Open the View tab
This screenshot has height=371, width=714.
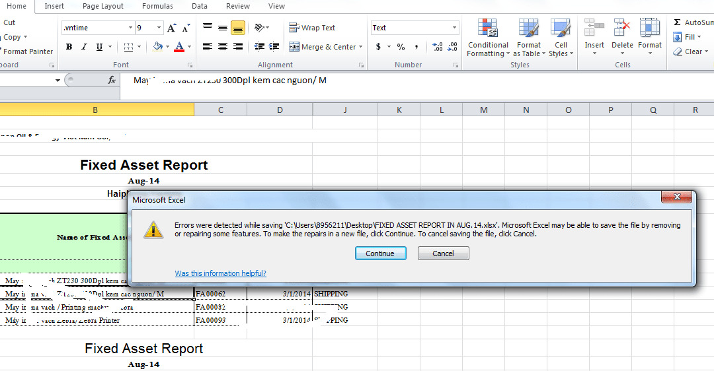(276, 6)
